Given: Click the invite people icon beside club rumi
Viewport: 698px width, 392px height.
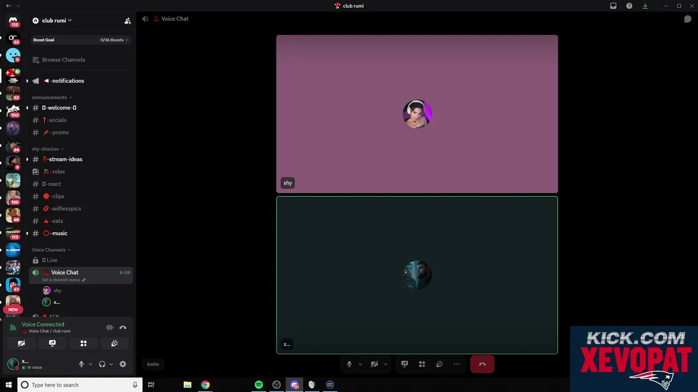Looking at the screenshot, I should click(128, 21).
